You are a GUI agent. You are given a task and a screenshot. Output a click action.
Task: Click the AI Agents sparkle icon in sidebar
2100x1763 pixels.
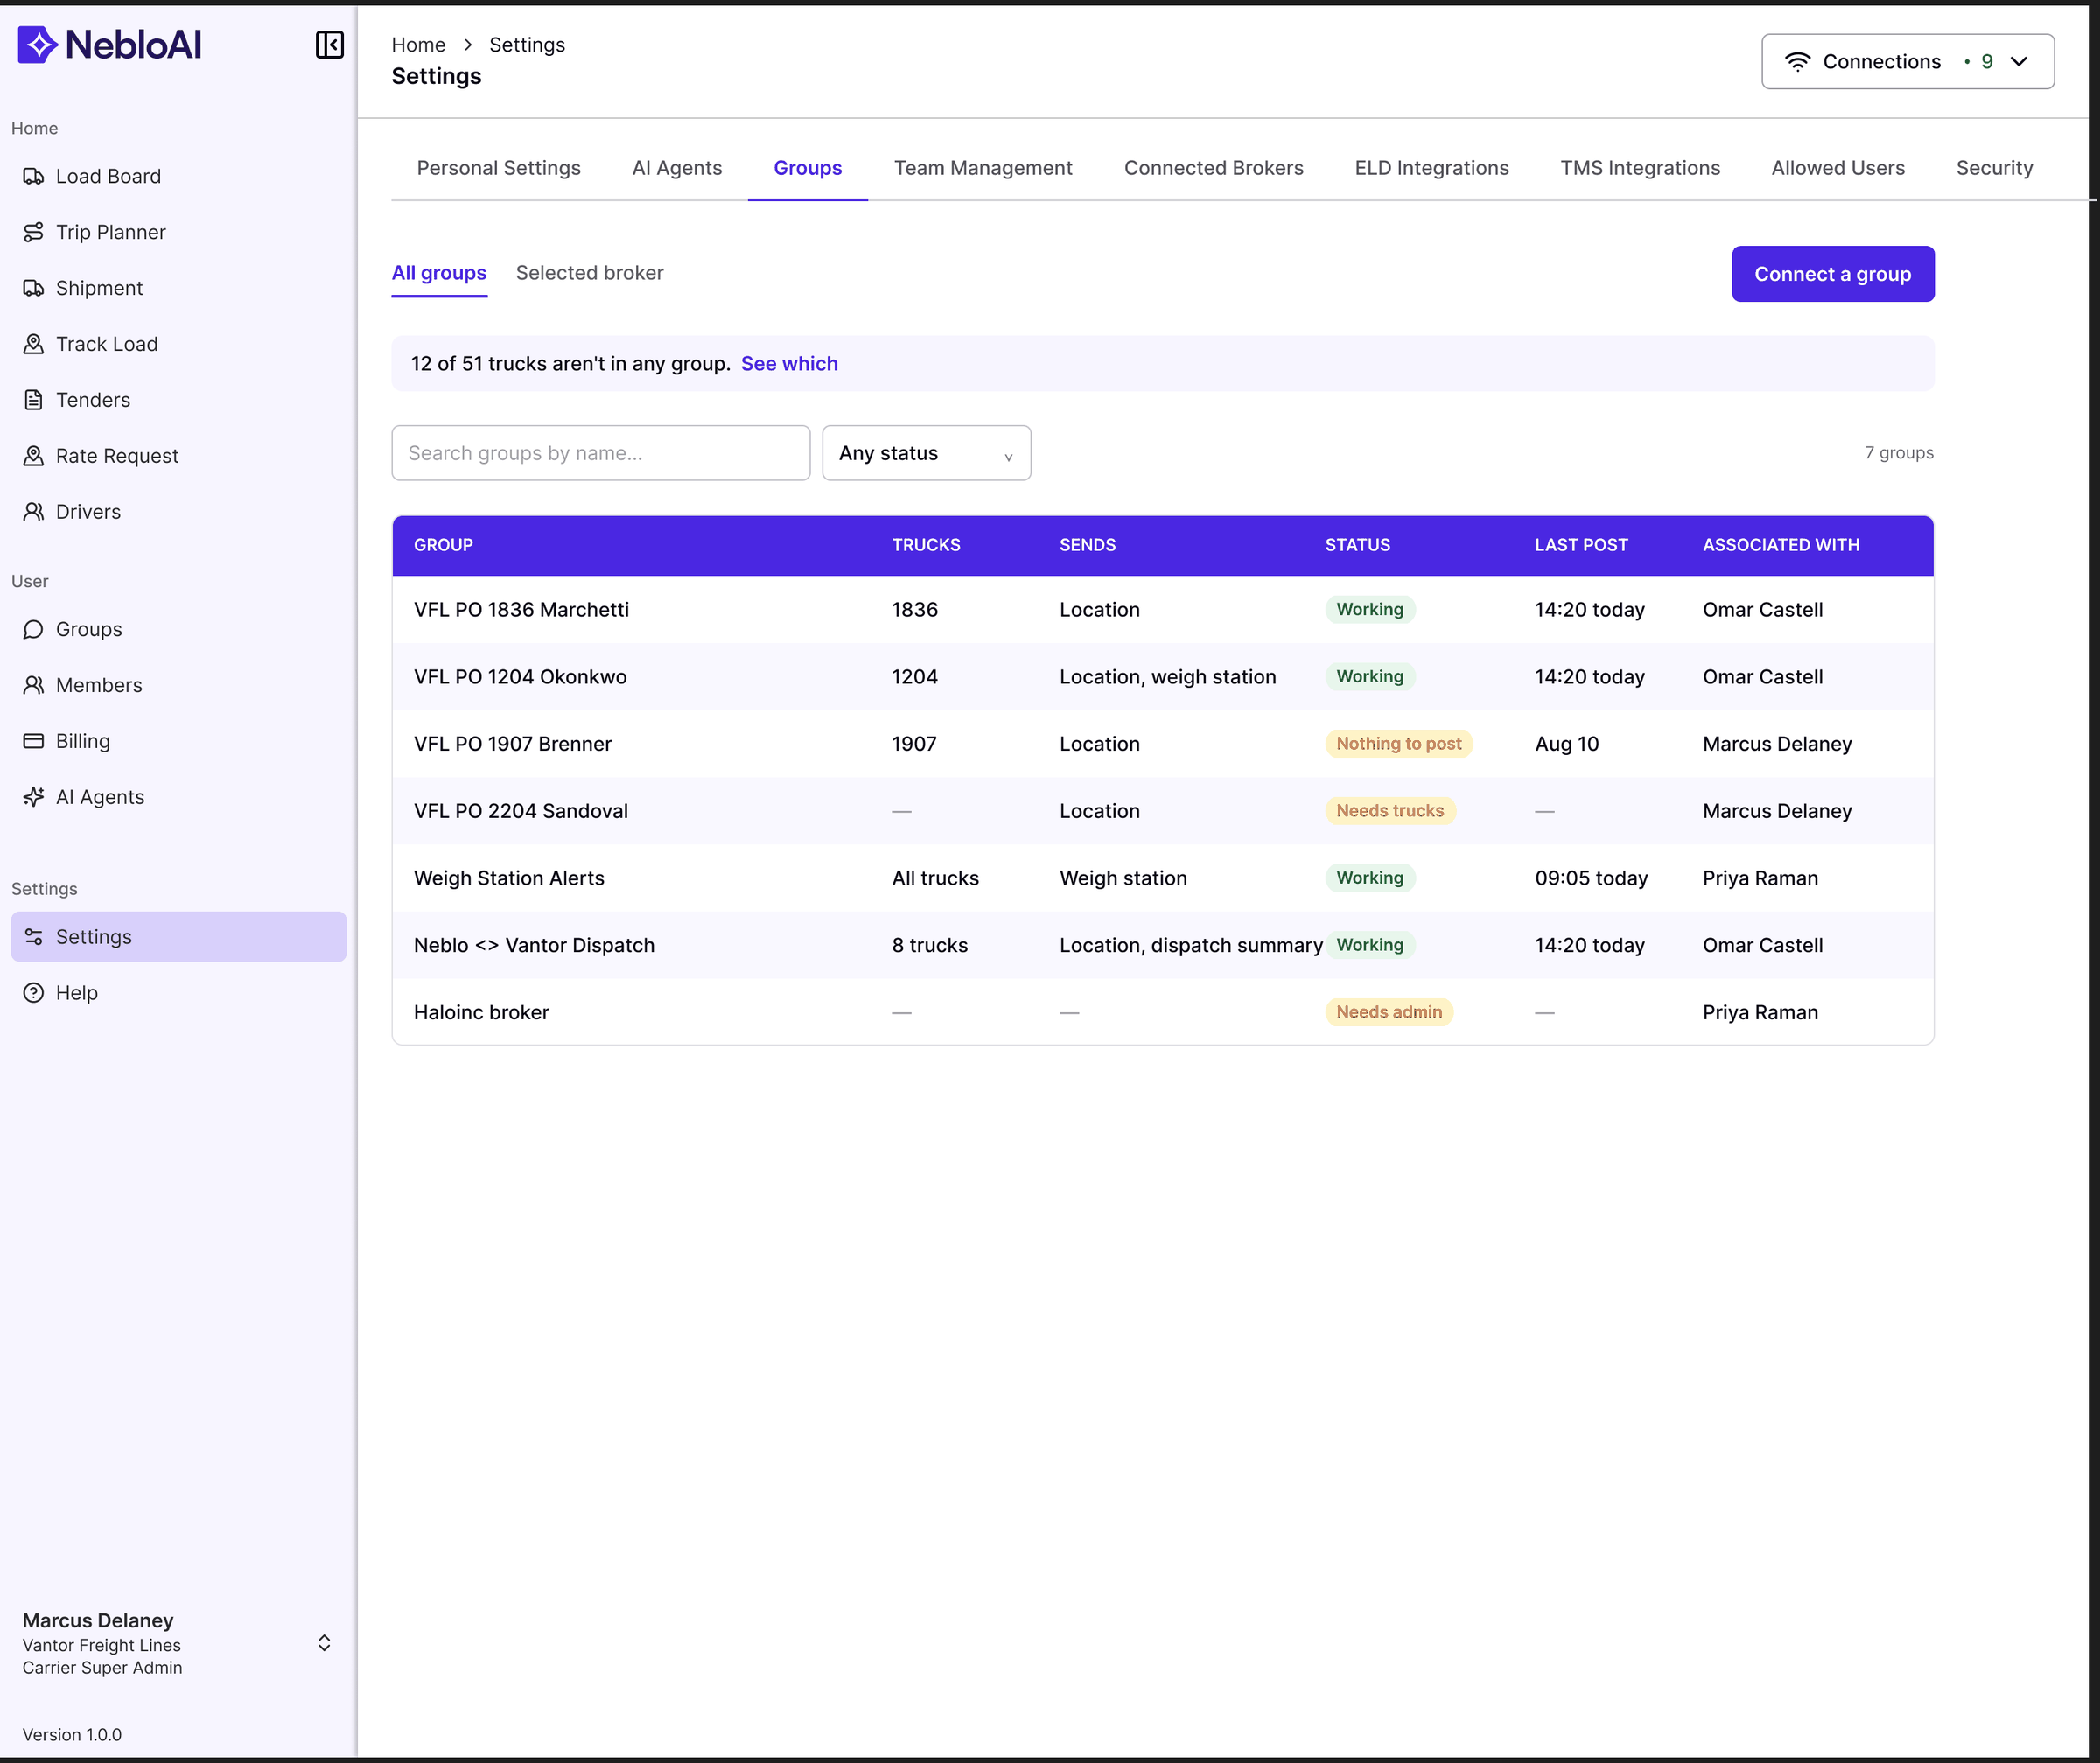click(x=34, y=797)
